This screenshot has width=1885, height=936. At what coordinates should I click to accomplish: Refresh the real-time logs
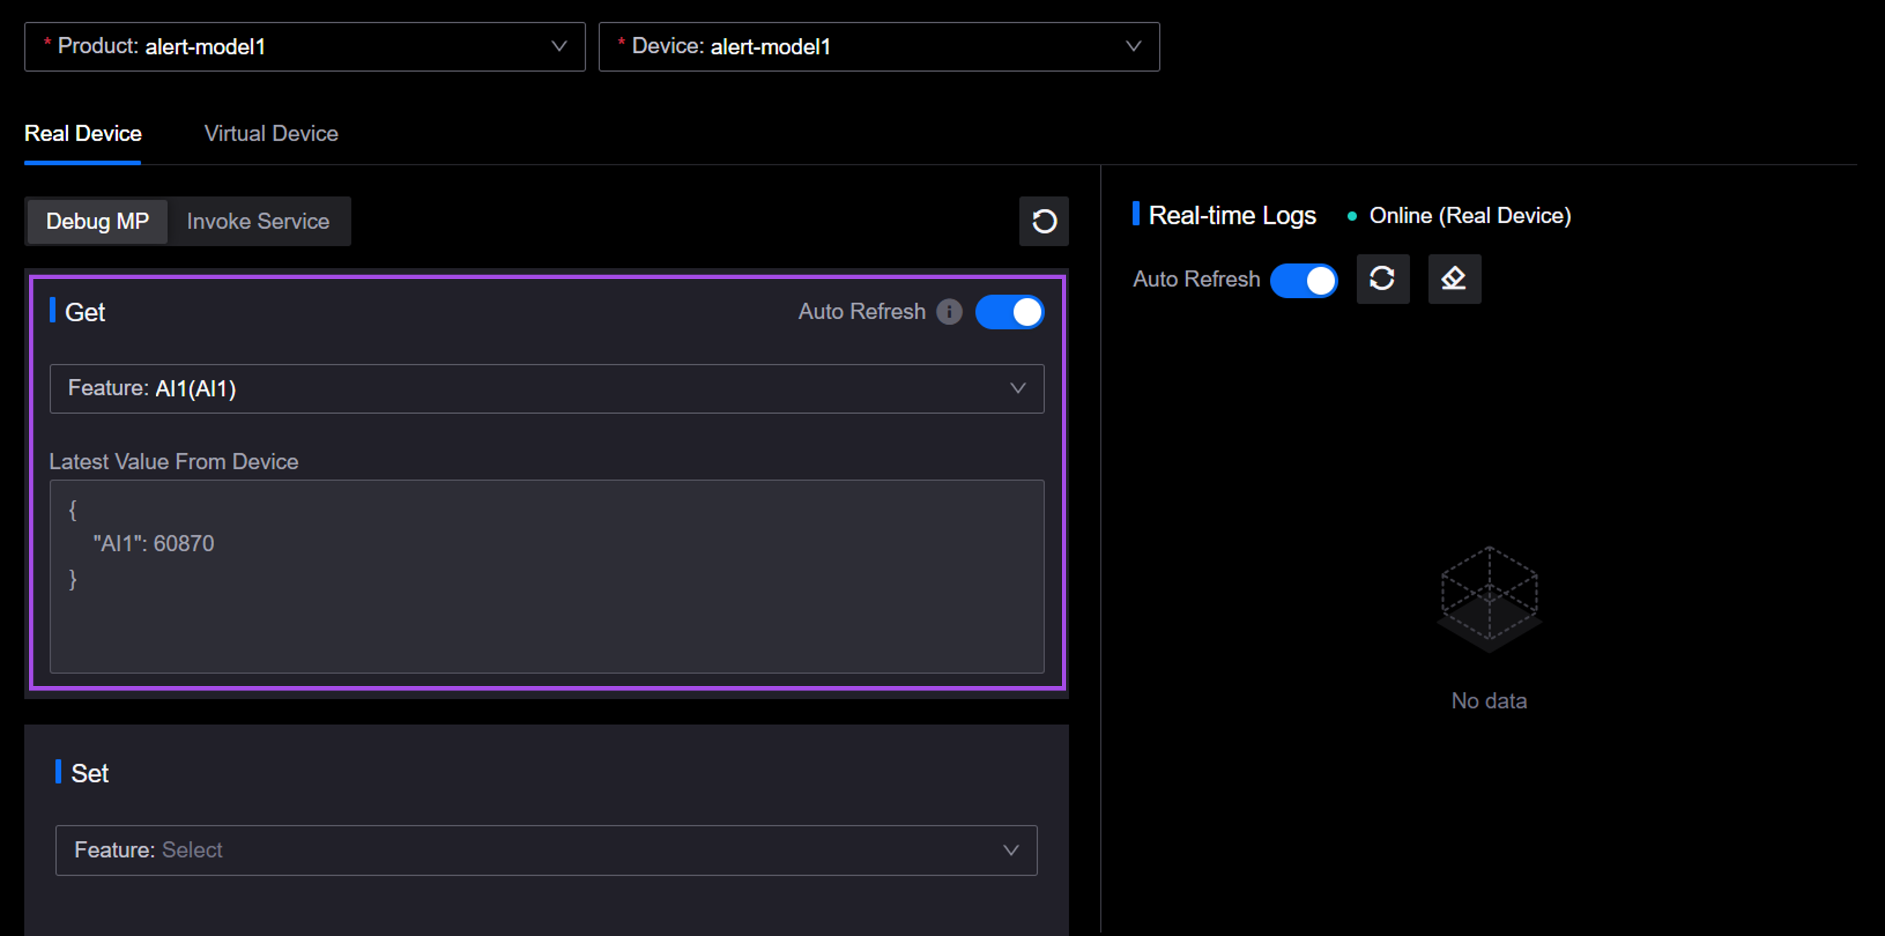pyautogui.click(x=1382, y=279)
